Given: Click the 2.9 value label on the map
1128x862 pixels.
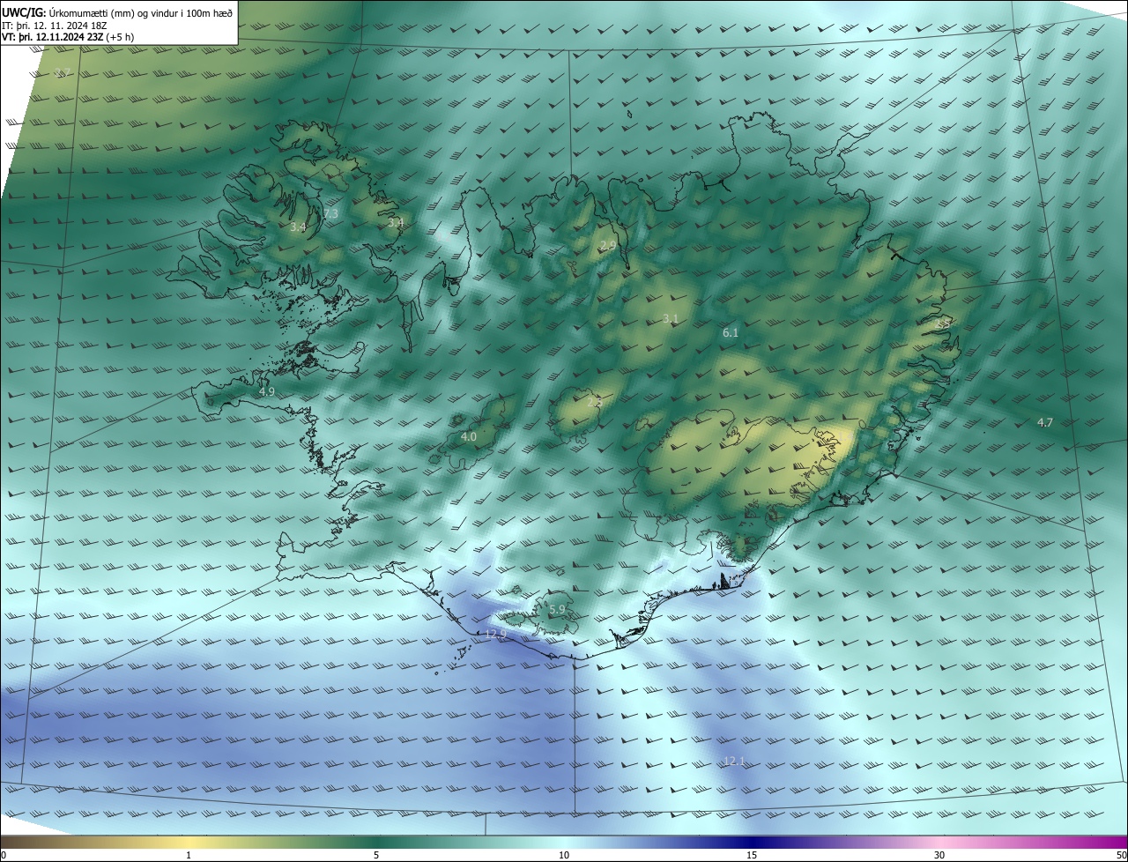Looking at the screenshot, I should [608, 245].
